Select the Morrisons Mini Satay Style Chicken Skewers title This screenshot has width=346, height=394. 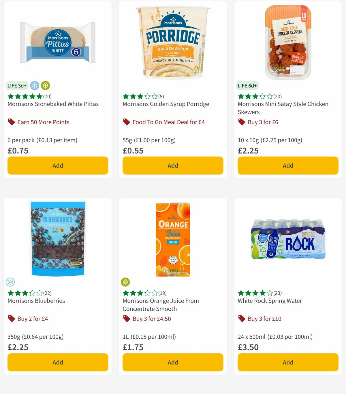(x=283, y=108)
